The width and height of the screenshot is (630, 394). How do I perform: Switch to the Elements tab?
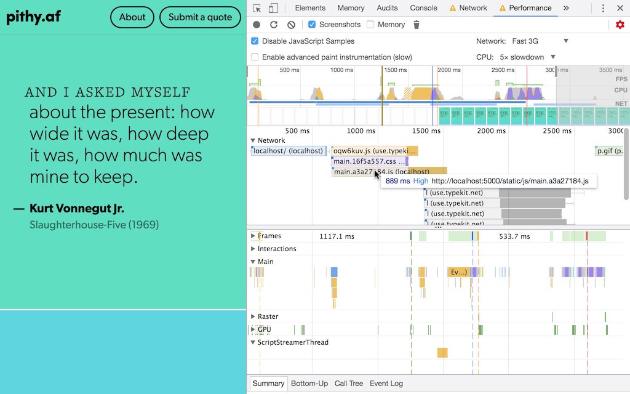pyautogui.click(x=310, y=8)
